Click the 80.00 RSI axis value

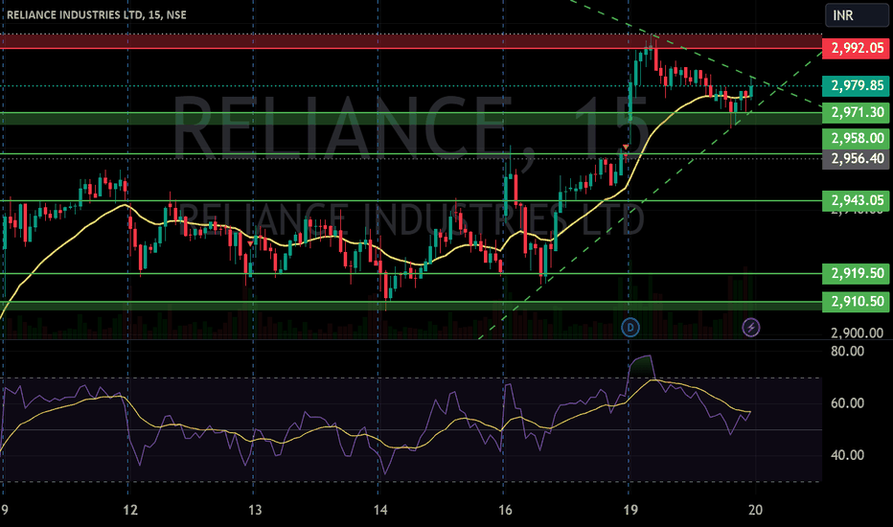tap(847, 351)
